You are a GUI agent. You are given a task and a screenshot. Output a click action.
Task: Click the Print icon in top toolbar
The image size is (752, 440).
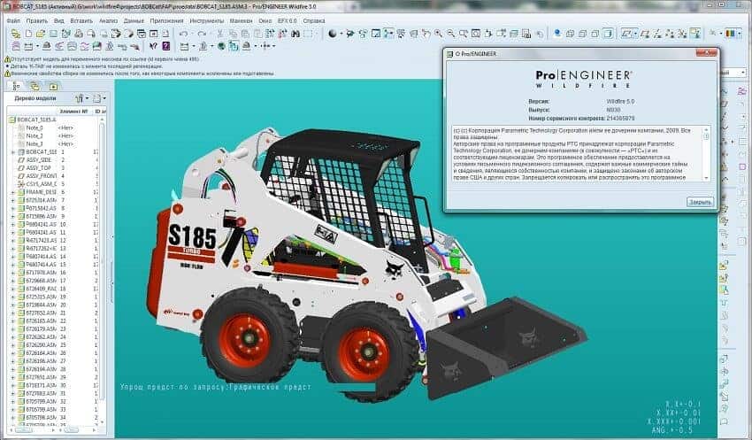pyautogui.click(x=78, y=34)
